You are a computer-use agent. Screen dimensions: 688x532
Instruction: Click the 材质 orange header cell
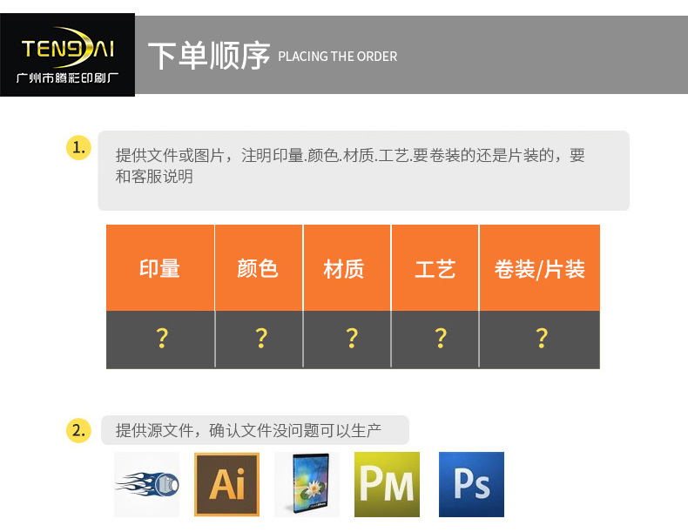click(347, 268)
